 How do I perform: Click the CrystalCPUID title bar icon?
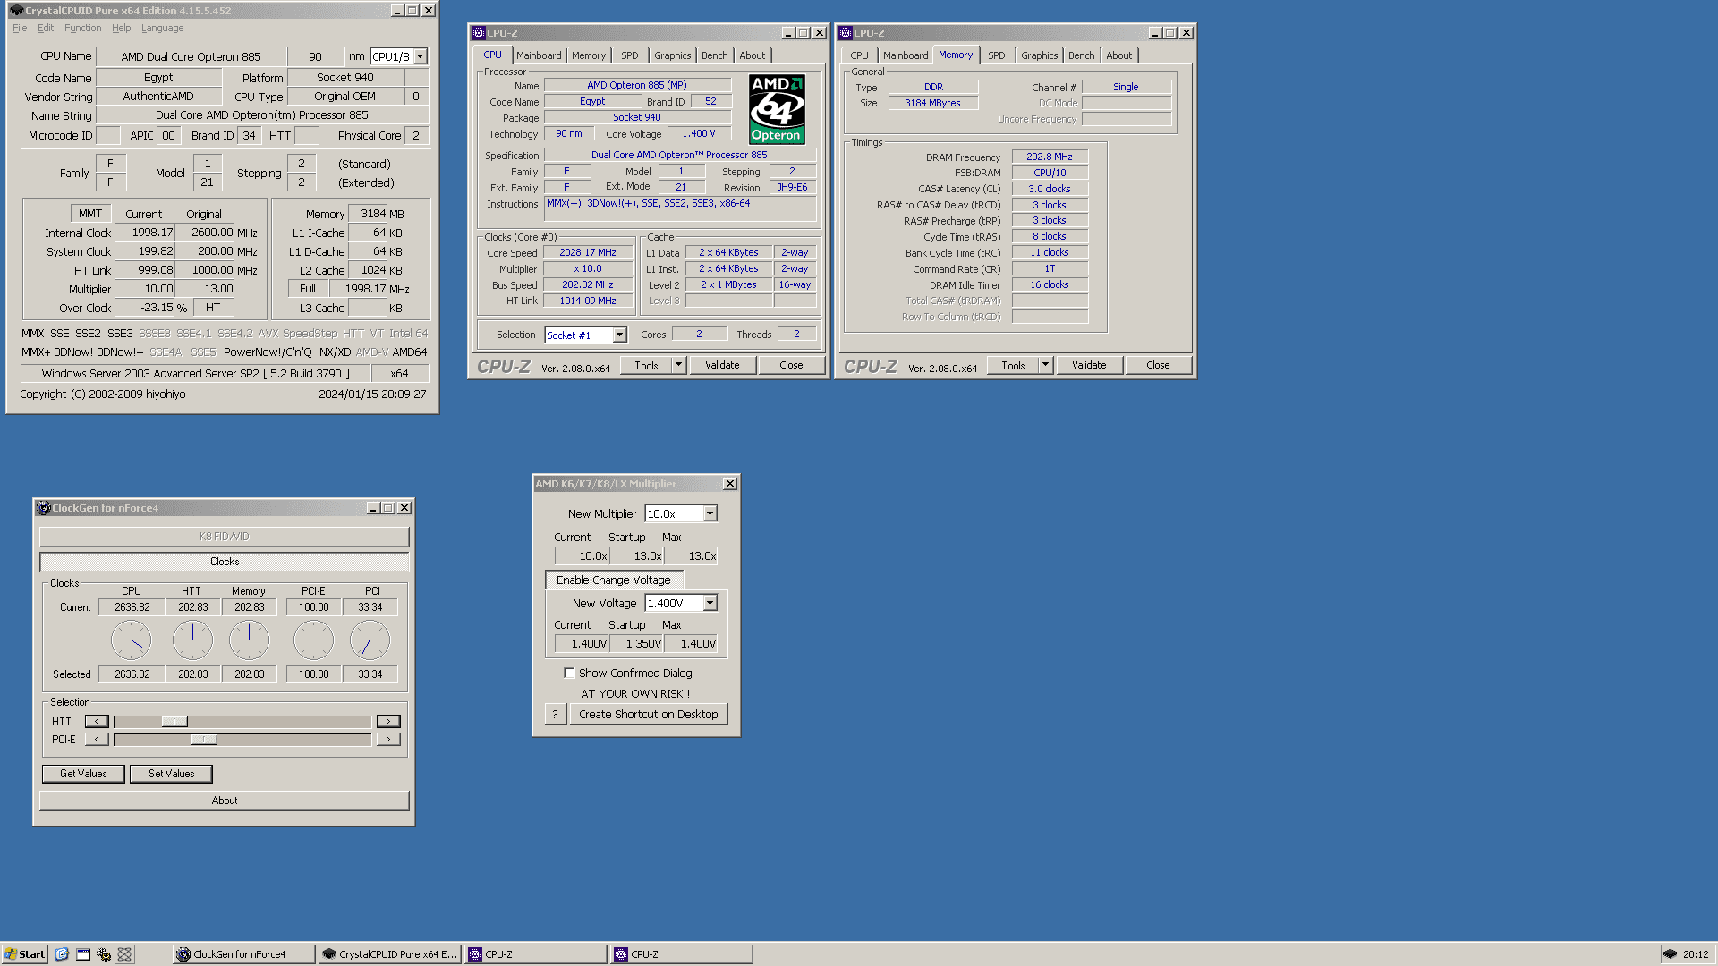pos(16,11)
